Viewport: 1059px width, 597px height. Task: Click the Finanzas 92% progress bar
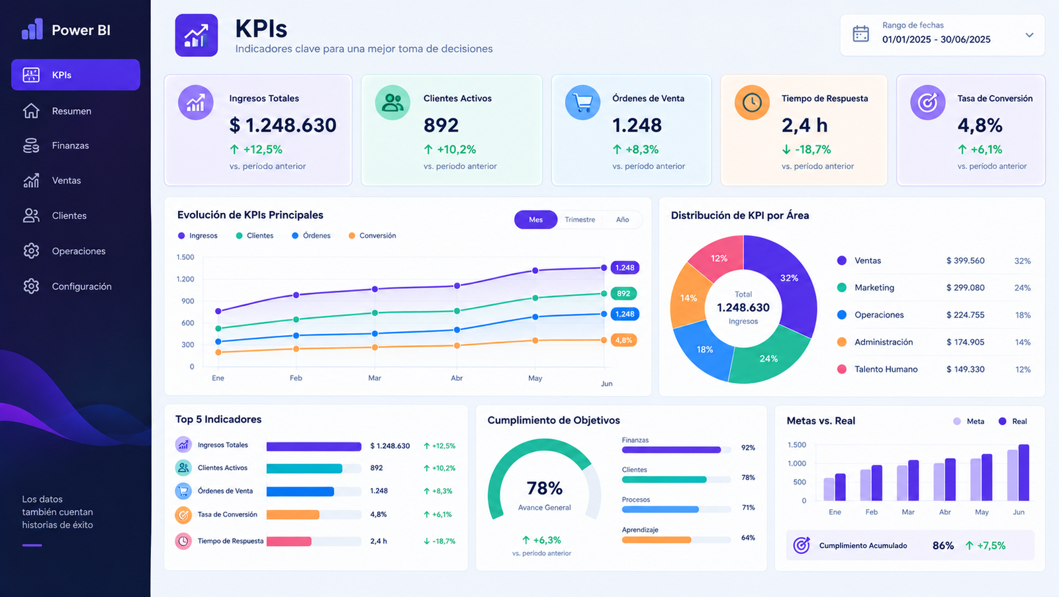pos(676,450)
